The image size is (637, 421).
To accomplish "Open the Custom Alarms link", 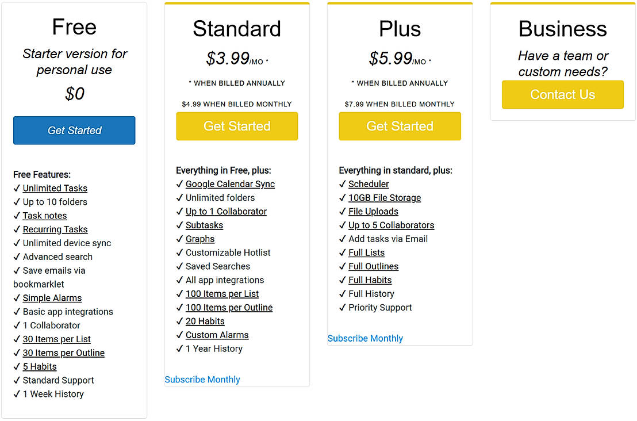I will (x=217, y=335).
